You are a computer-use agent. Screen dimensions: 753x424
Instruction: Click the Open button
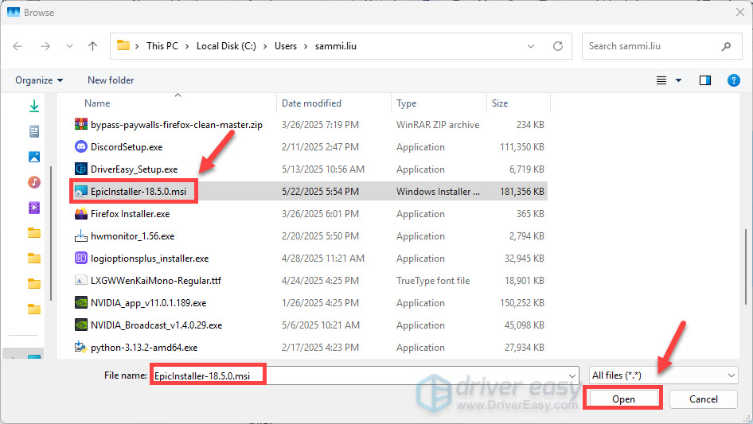point(623,399)
